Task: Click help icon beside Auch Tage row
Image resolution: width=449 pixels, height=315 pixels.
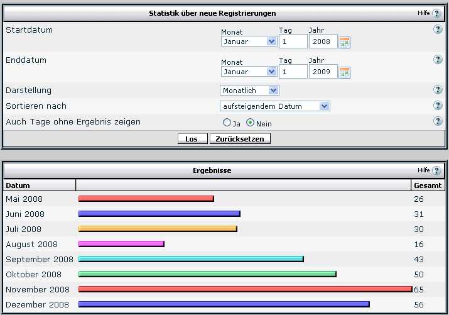Action: coord(438,121)
